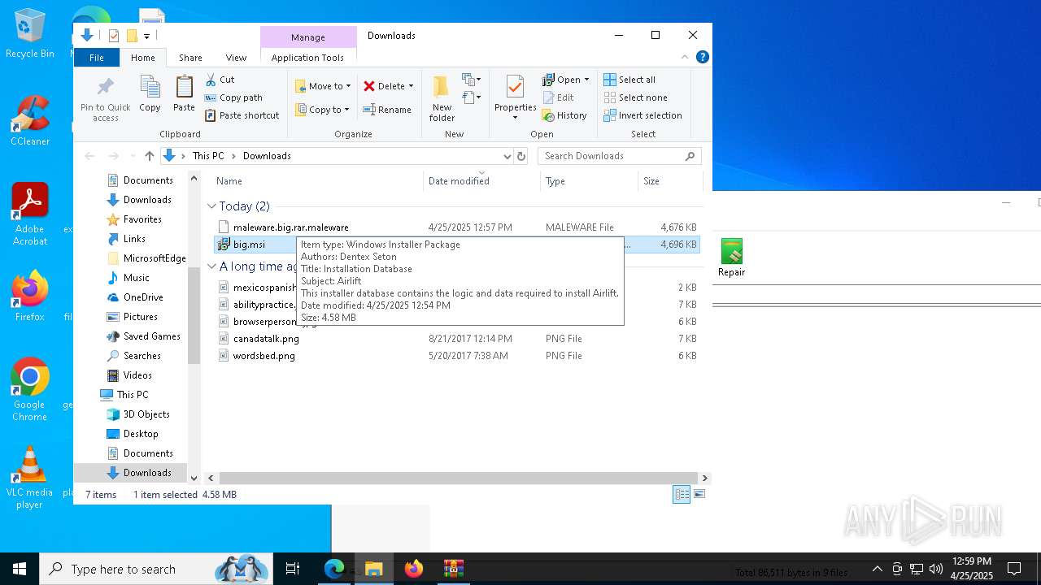This screenshot has height=585, width=1041.
Task: Open Copy to dropdown
Action: (323, 110)
